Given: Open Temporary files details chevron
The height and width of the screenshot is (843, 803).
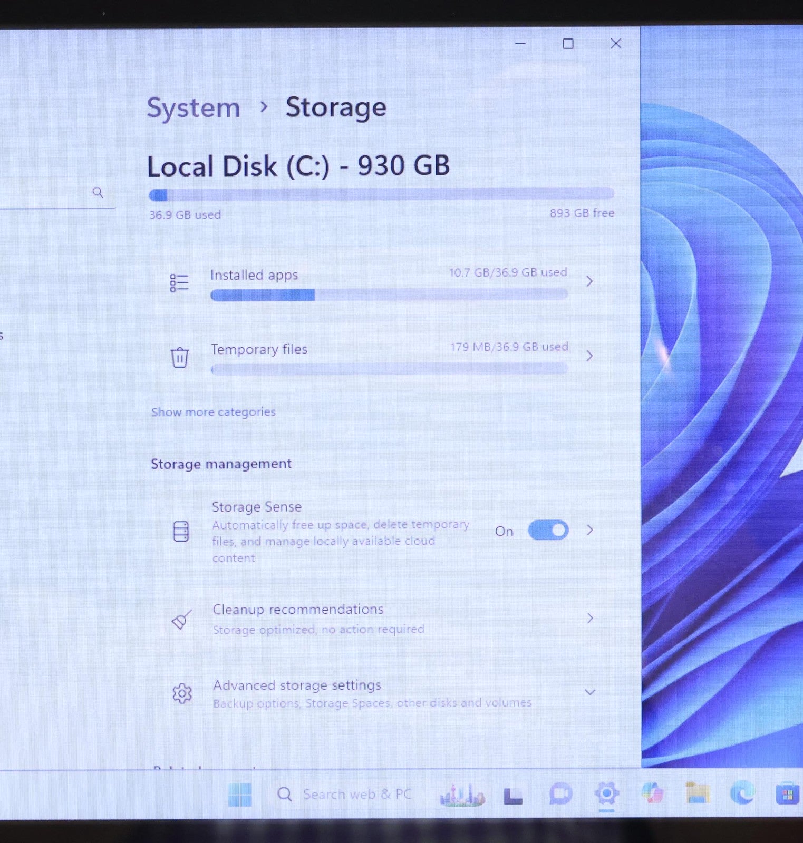Looking at the screenshot, I should coord(589,356).
